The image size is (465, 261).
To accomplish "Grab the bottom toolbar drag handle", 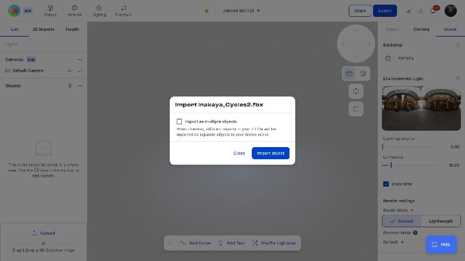I will (x=170, y=243).
